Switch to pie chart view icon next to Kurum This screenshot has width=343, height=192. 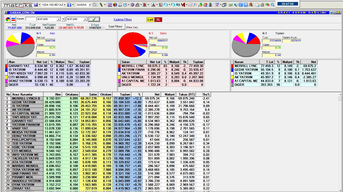point(8,19)
